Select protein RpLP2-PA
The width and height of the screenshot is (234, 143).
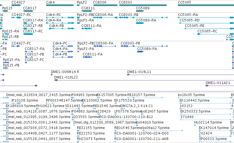click(x=86, y=49)
